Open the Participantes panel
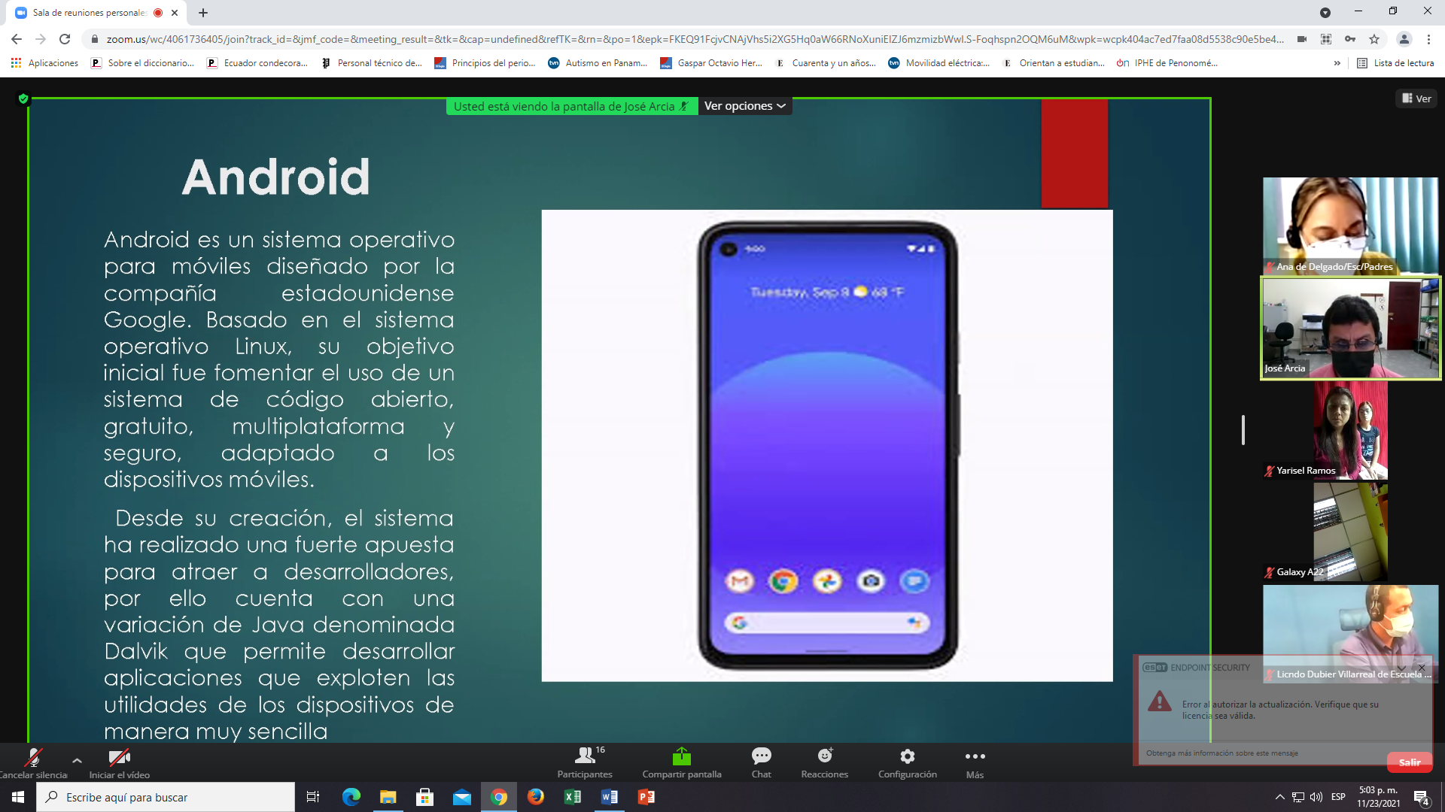The width and height of the screenshot is (1445, 812). point(585,762)
